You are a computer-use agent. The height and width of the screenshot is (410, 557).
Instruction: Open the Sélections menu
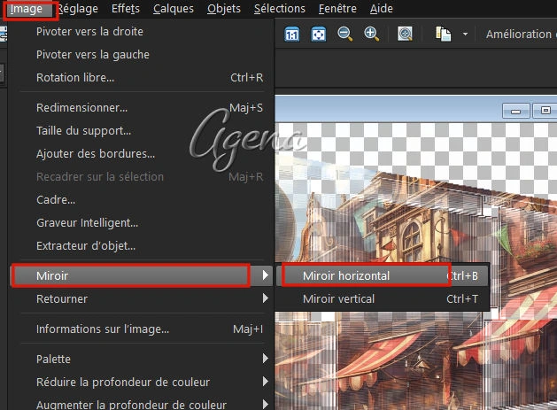(x=280, y=9)
